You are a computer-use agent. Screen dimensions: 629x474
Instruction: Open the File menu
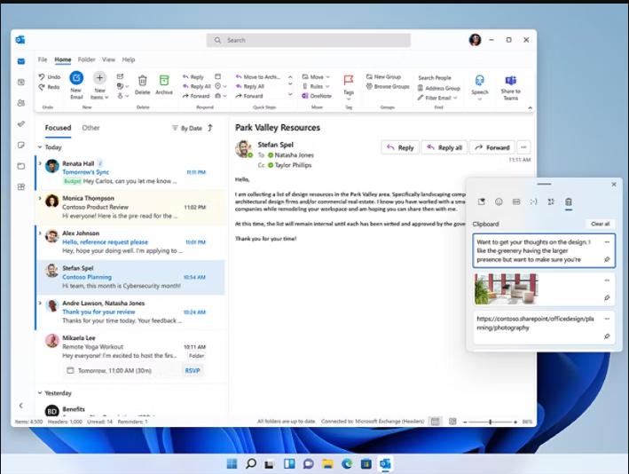[x=42, y=59]
